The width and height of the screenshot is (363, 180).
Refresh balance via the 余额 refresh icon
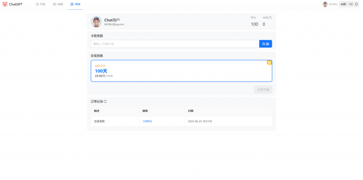click(x=356, y=4)
